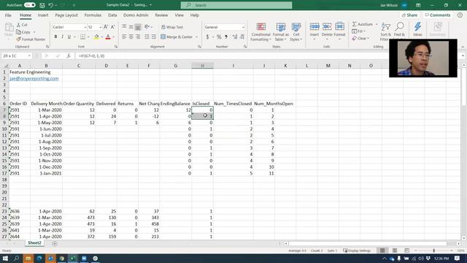Click the Search box in title bar
The width and height of the screenshot is (467, 263).
[236, 5]
